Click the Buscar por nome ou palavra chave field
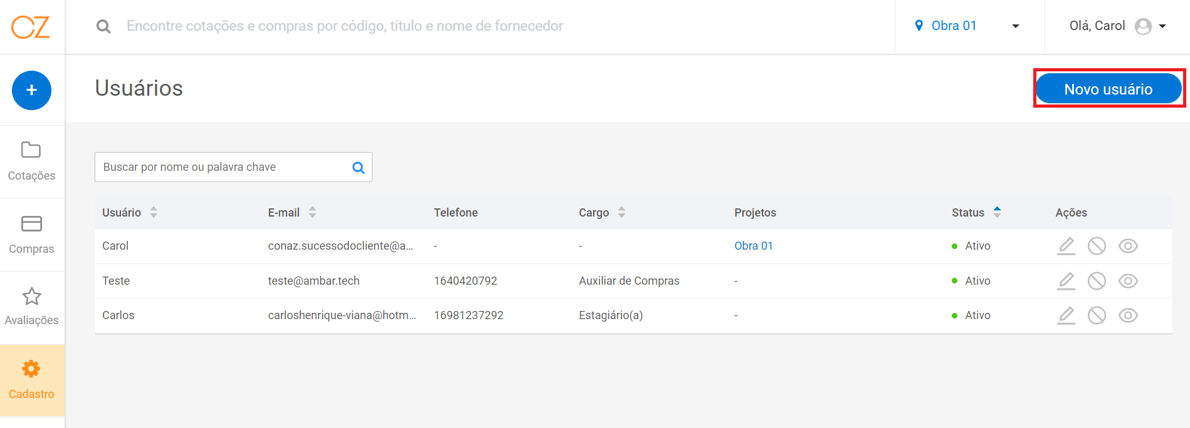 coord(233,167)
